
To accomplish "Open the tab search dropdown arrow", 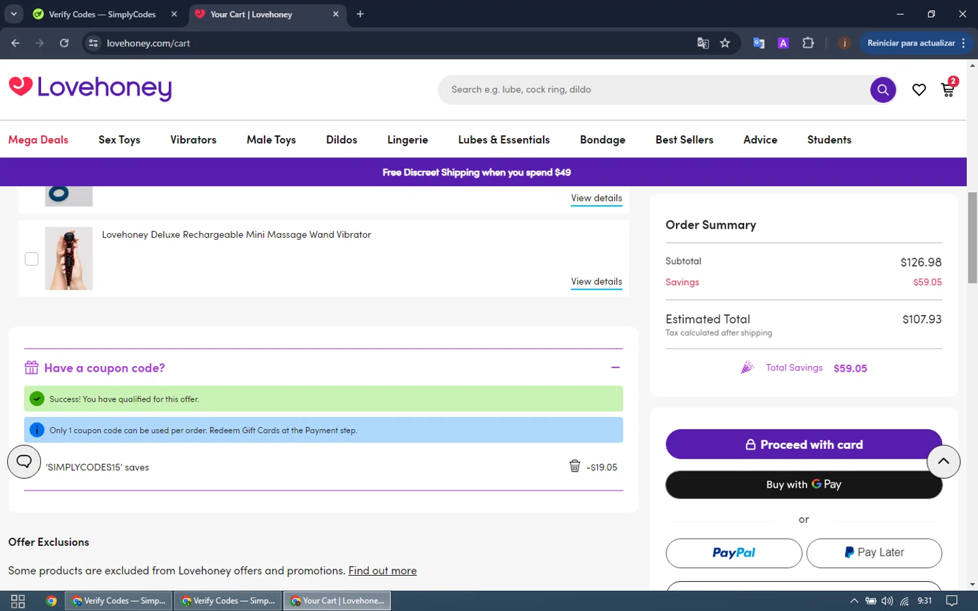I will coord(14,14).
